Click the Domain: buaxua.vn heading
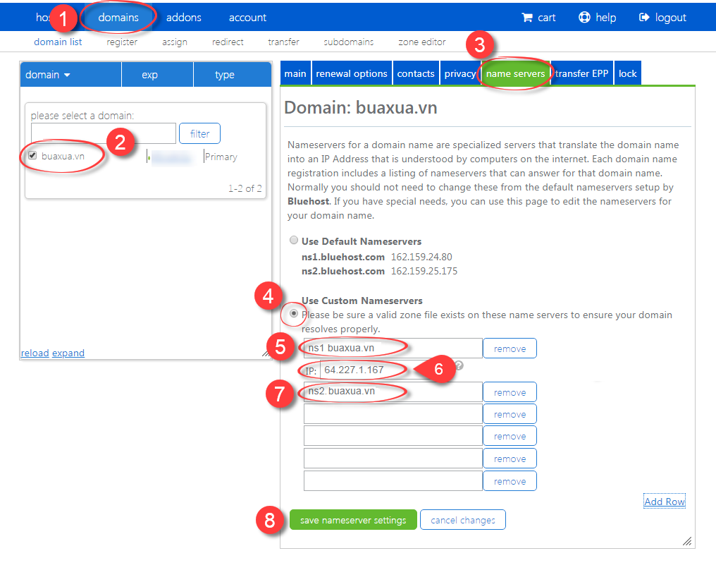 (x=361, y=107)
